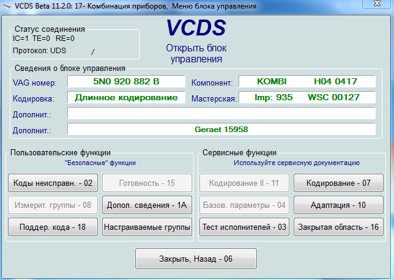Open Закрытая область - 16
The width and height of the screenshot is (394, 280).
coord(338,227)
